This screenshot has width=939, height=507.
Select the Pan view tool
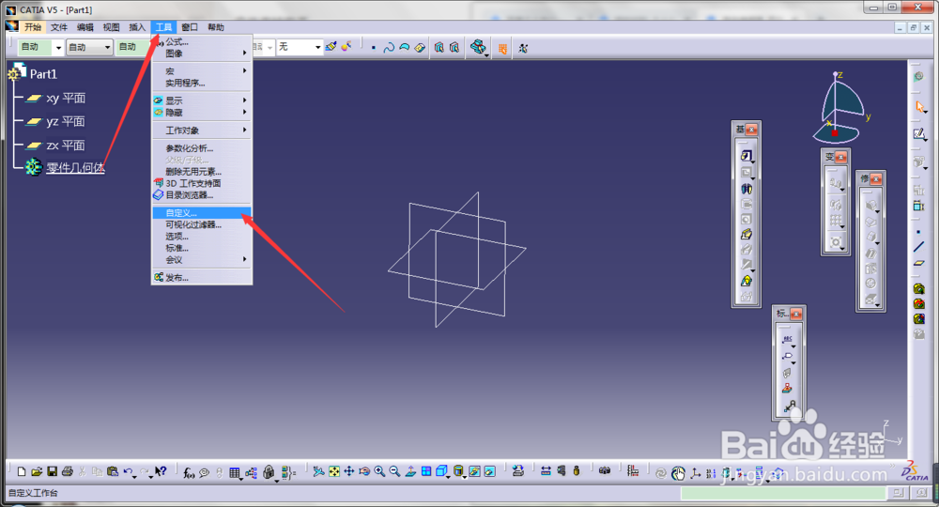pos(348,471)
